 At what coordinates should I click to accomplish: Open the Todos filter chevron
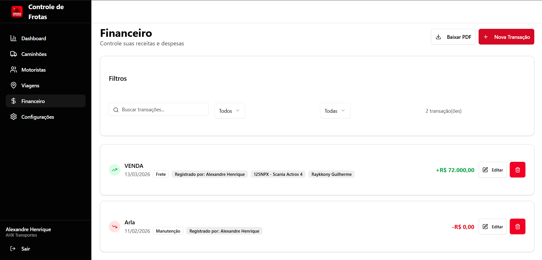point(238,111)
